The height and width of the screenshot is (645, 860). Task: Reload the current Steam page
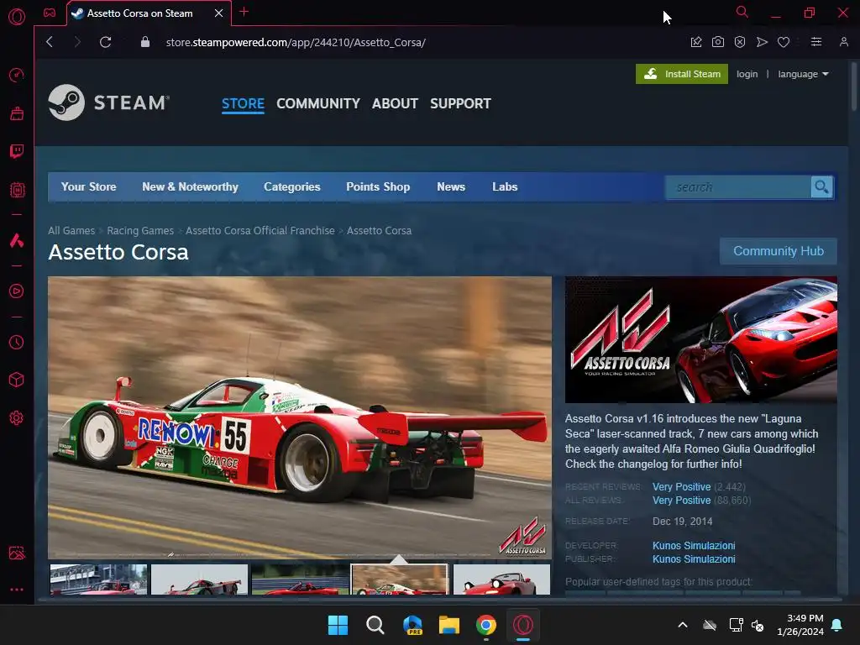pos(105,42)
